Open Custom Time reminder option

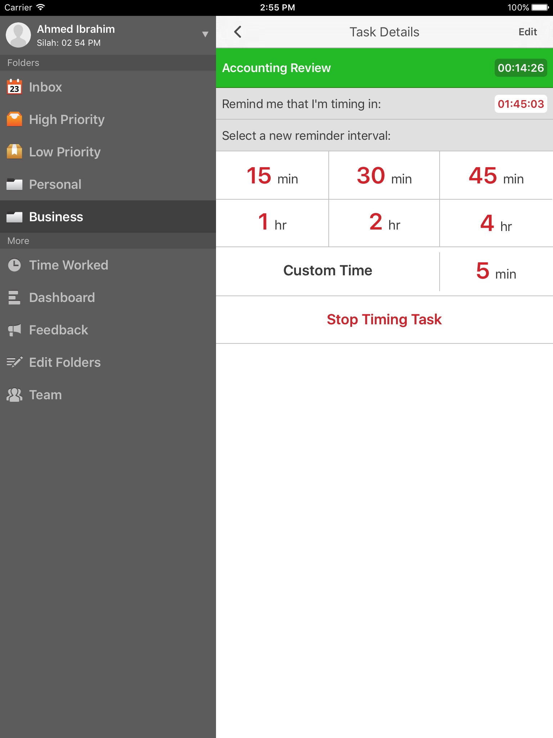point(328,271)
